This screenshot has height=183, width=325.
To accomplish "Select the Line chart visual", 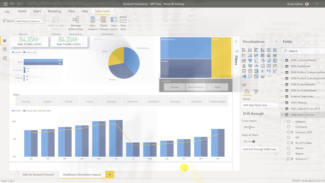I will 244,55.
